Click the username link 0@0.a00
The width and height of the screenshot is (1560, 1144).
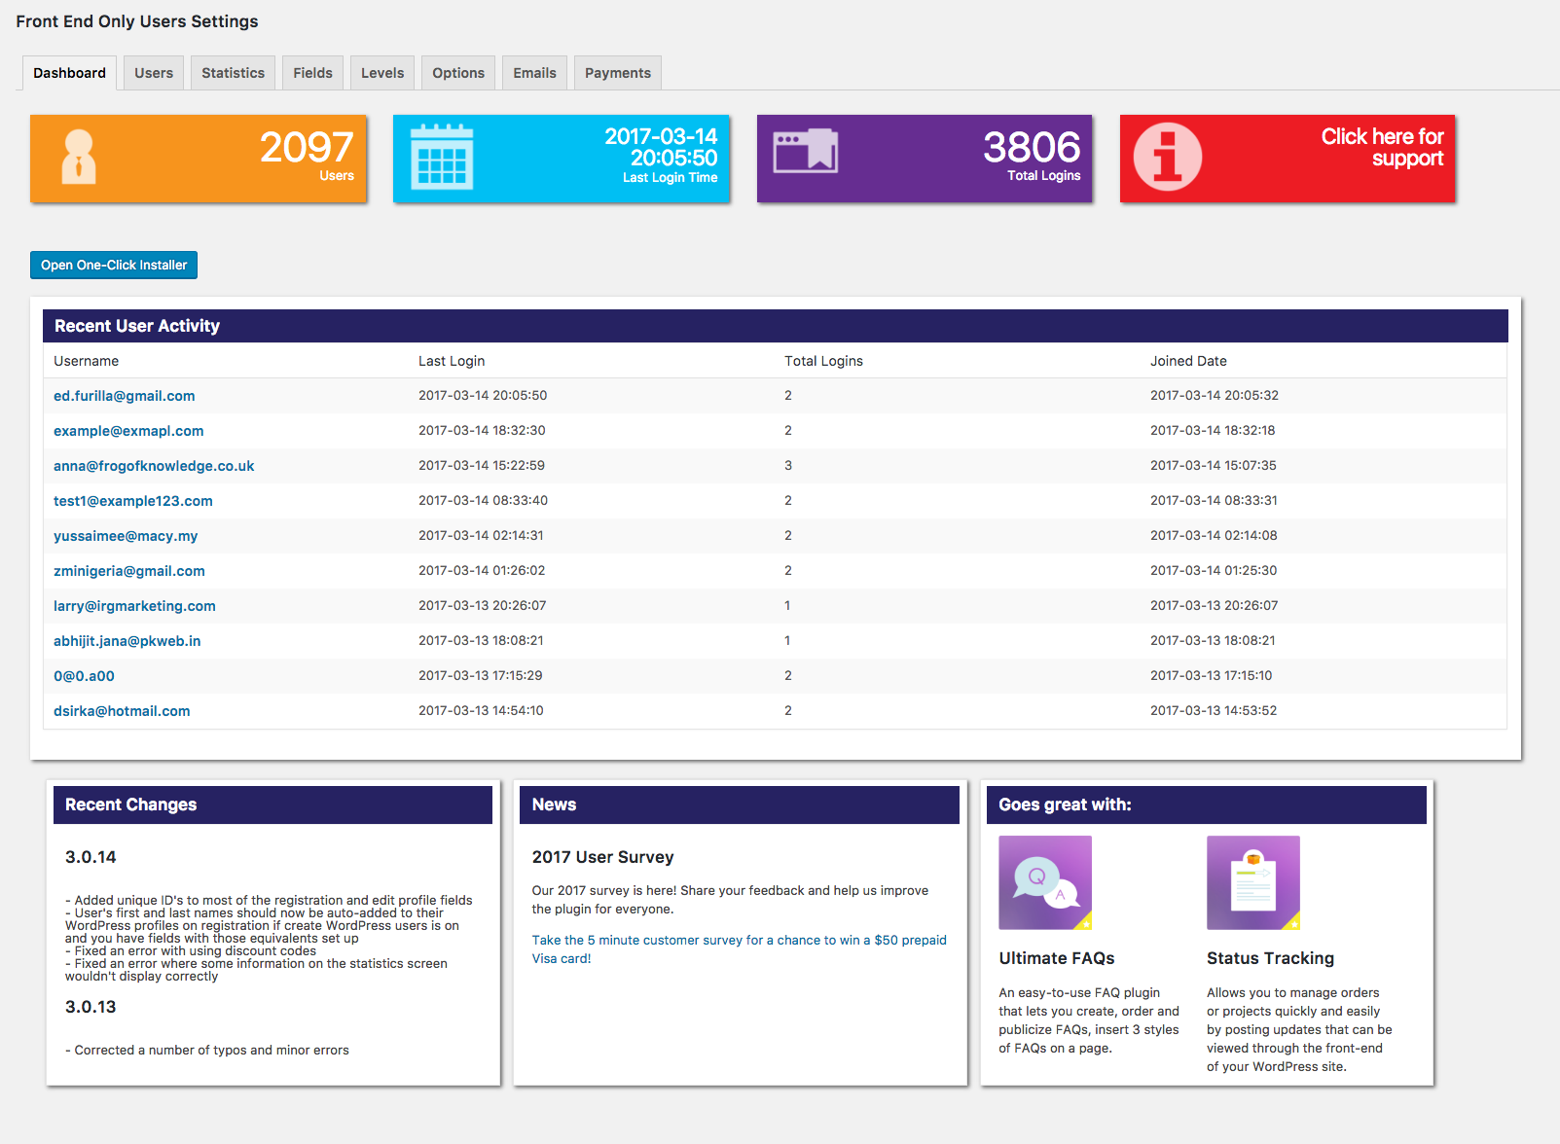coord(84,675)
